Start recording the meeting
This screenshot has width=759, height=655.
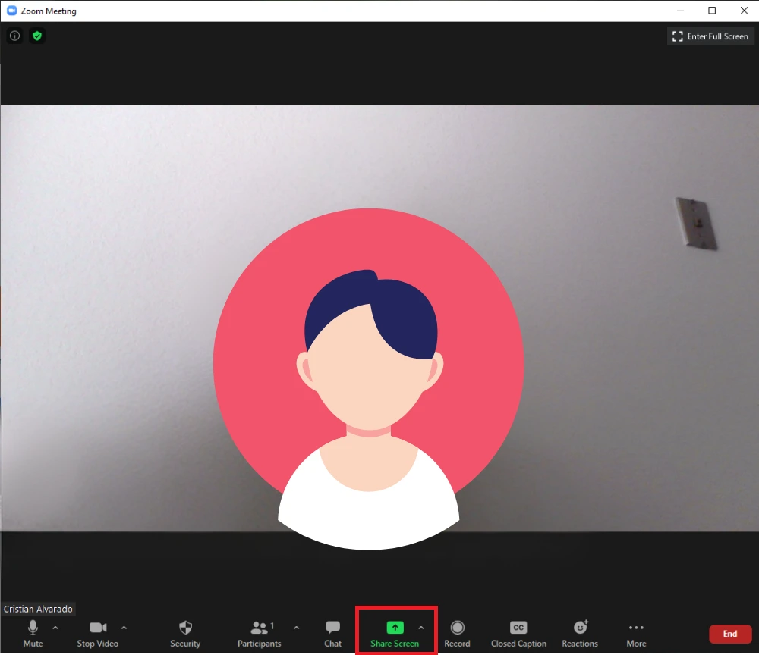click(x=457, y=633)
